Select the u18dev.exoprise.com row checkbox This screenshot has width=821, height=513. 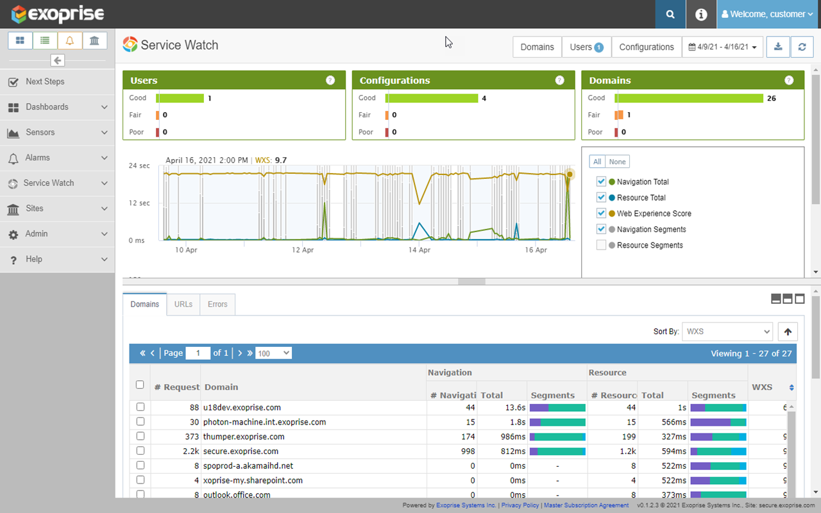140,407
